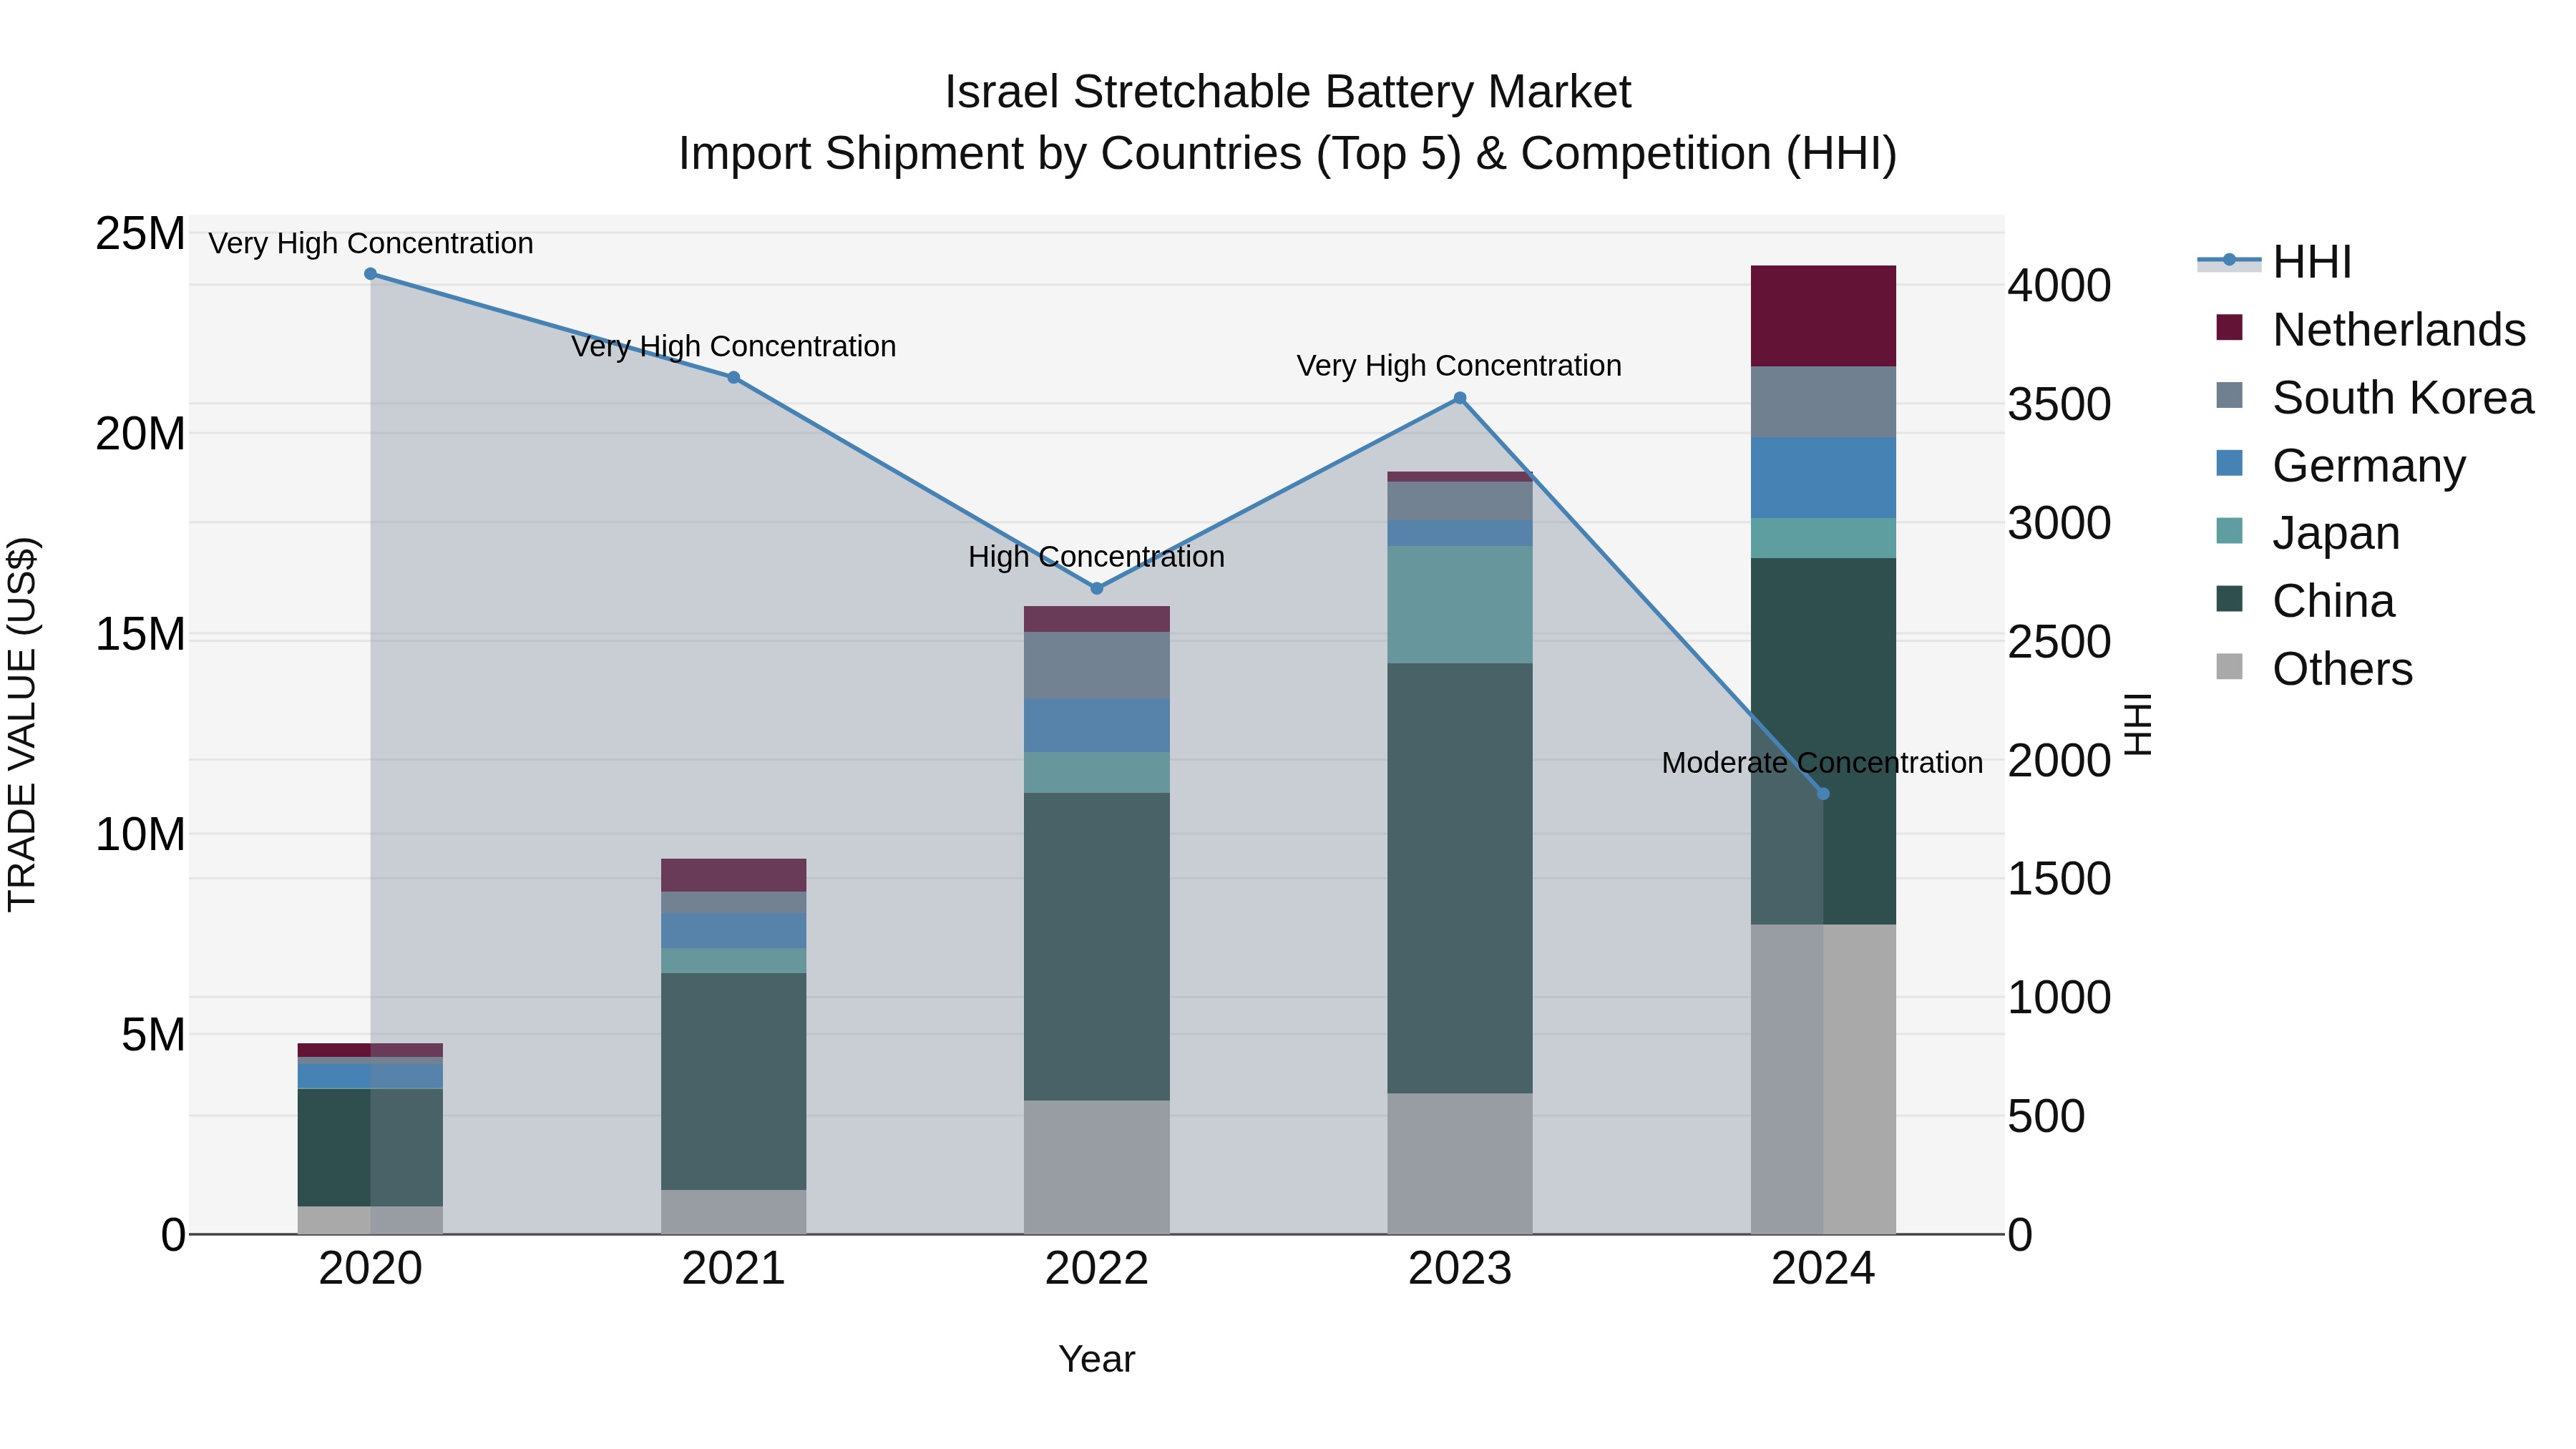The image size is (2576, 1449).
Task: Click the HHI line marker for 2021
Action: [x=733, y=378]
